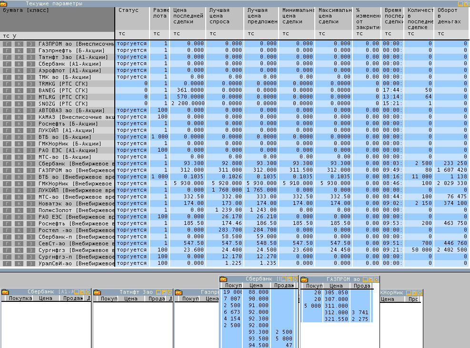This screenshot has height=348, width=470.
Task: Click the К button for Сбербанк-п row
Action: (x=19, y=237)
